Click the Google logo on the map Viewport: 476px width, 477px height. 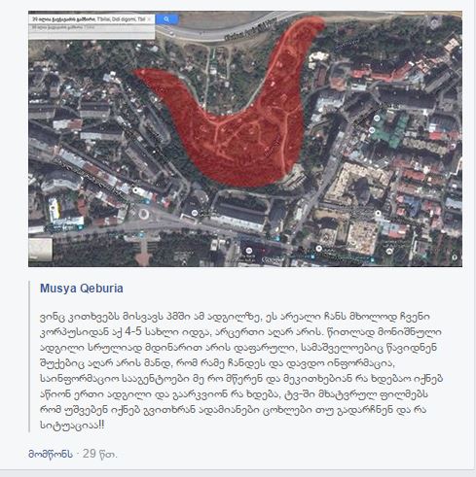pyautogui.click(x=273, y=259)
